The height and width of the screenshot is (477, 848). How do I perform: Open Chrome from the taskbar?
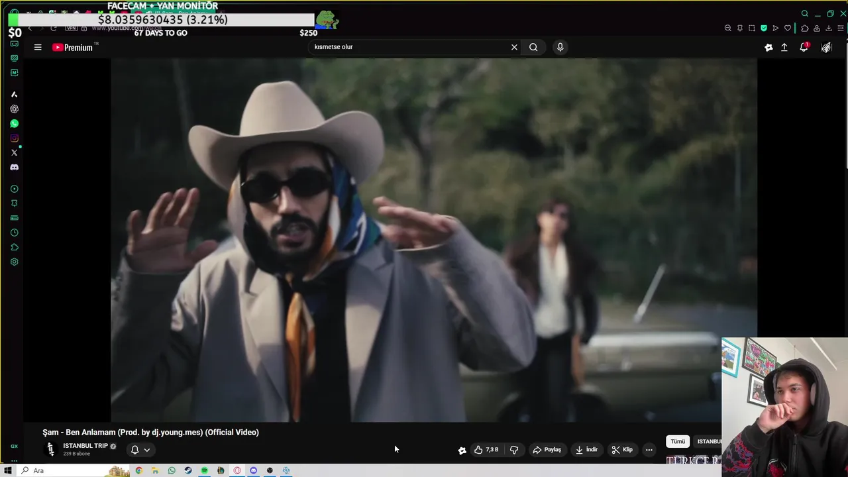pos(138,470)
